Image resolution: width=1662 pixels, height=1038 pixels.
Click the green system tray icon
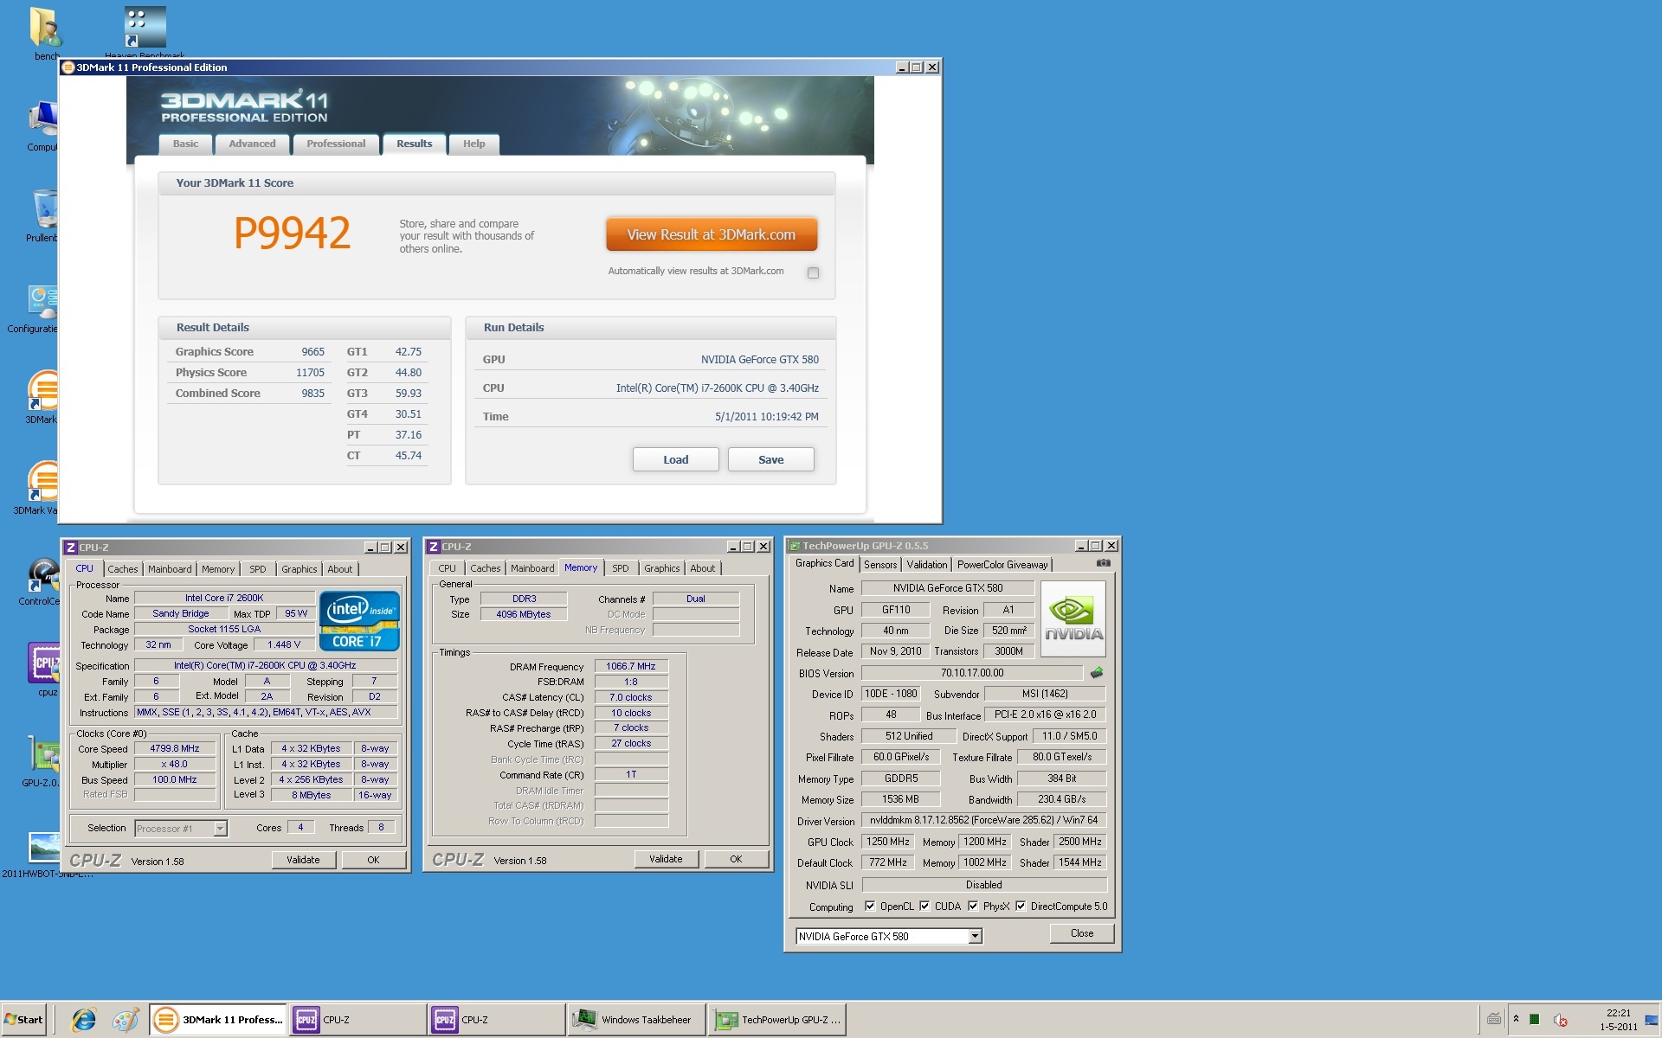tap(1535, 1019)
